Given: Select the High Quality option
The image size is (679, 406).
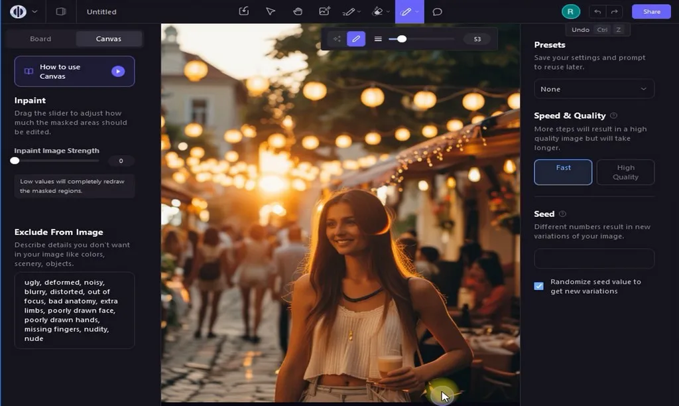Looking at the screenshot, I should click(x=625, y=172).
